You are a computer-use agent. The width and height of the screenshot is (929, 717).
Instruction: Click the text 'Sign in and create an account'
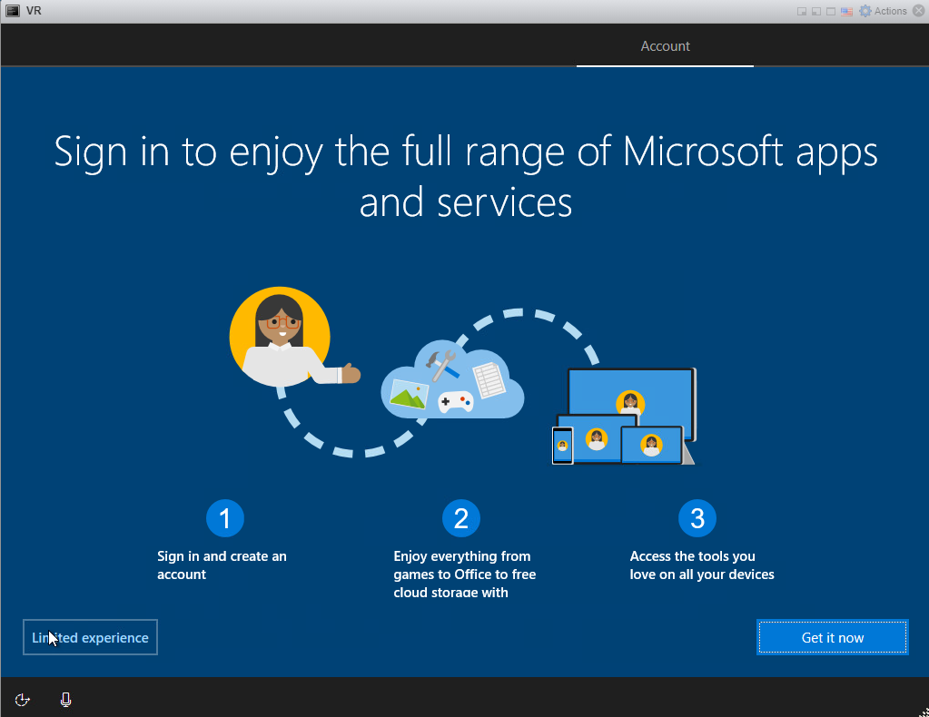coord(222,565)
